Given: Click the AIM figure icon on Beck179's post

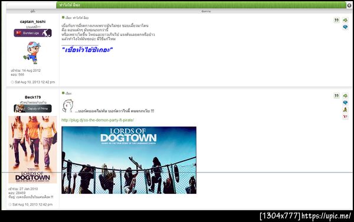Looking at the screenshot, I should pyautogui.click(x=345, y=110).
